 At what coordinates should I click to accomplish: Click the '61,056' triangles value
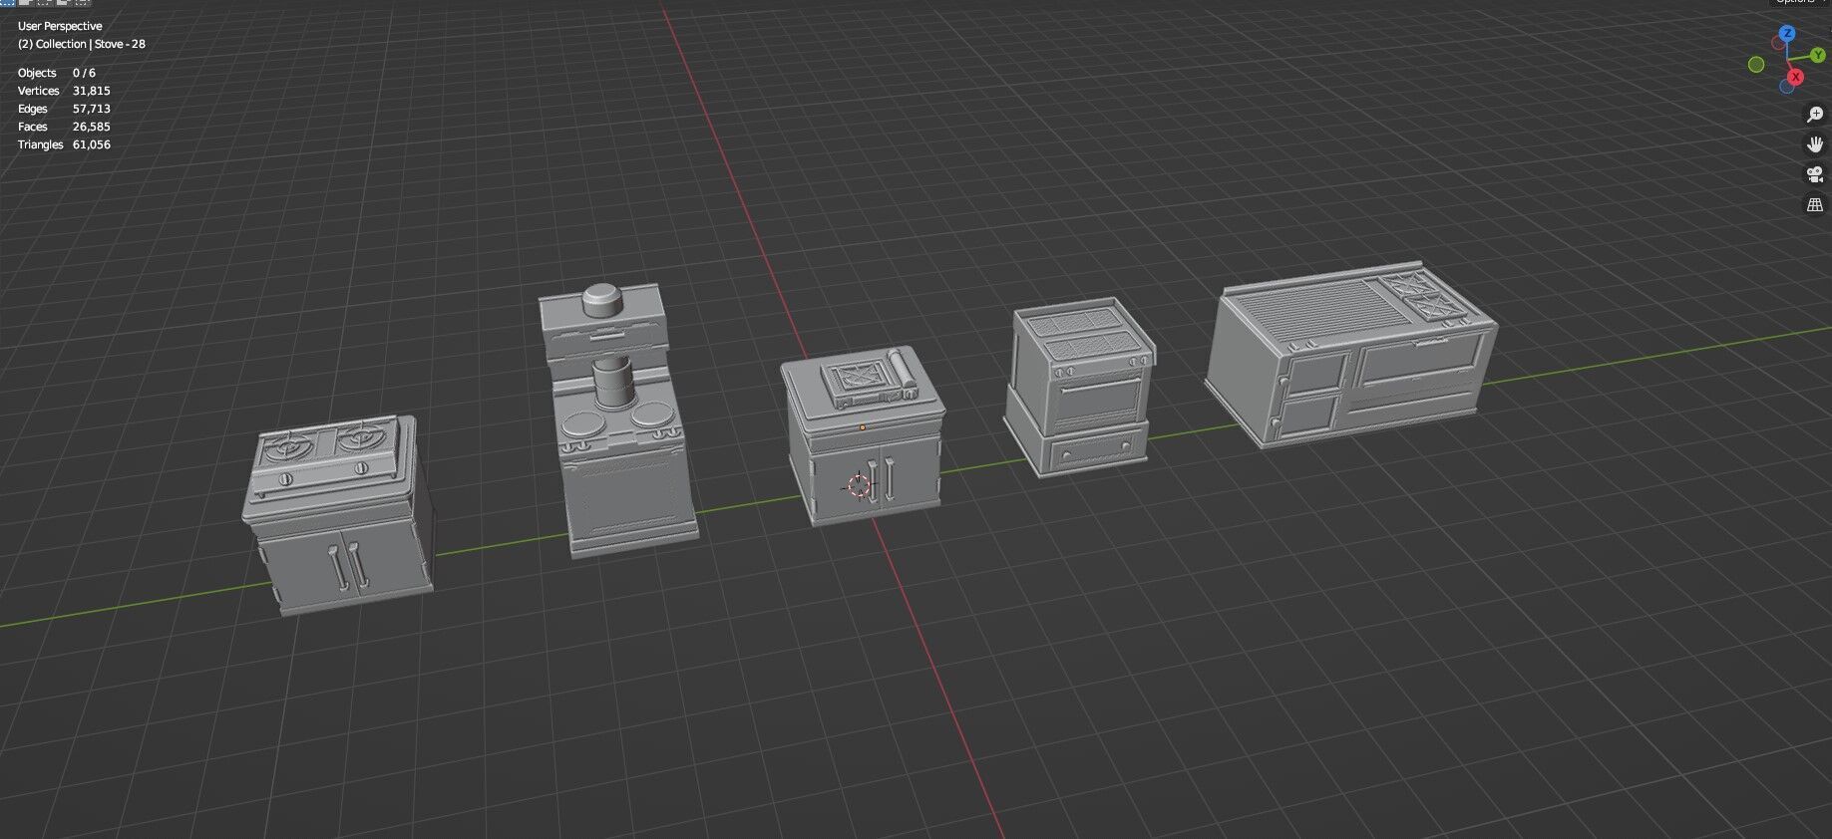pyautogui.click(x=91, y=144)
